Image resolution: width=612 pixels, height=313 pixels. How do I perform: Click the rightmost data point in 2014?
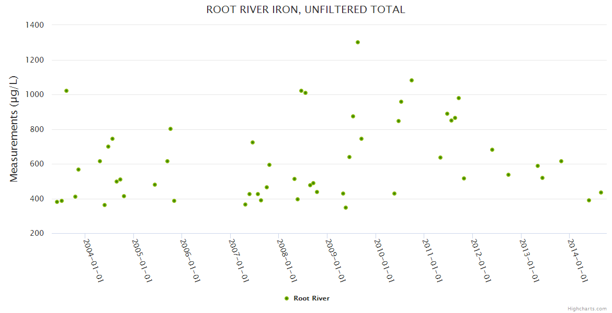pyautogui.click(x=601, y=192)
